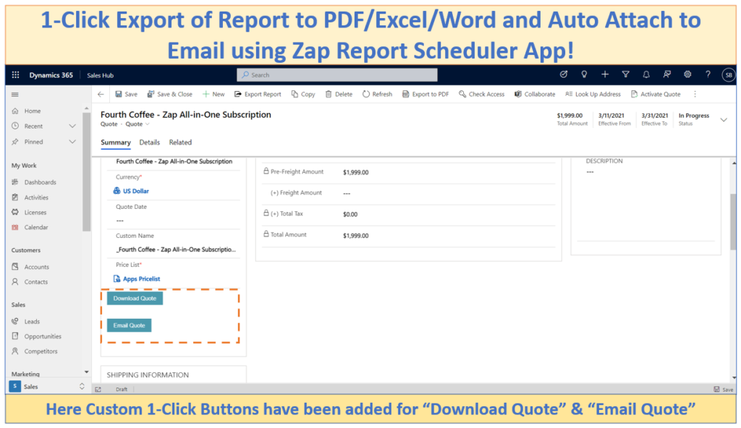The width and height of the screenshot is (741, 428).
Task: Open the Apps Pricelist link
Action: tap(141, 279)
